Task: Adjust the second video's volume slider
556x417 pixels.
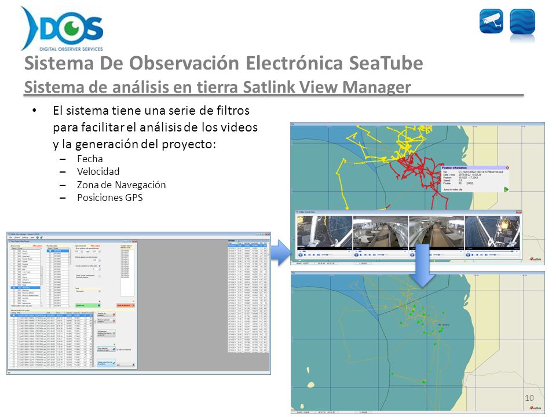Action: [383, 255]
